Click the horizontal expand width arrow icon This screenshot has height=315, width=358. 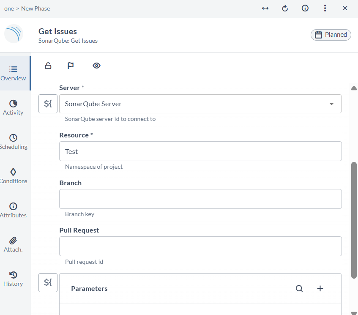pyautogui.click(x=265, y=8)
